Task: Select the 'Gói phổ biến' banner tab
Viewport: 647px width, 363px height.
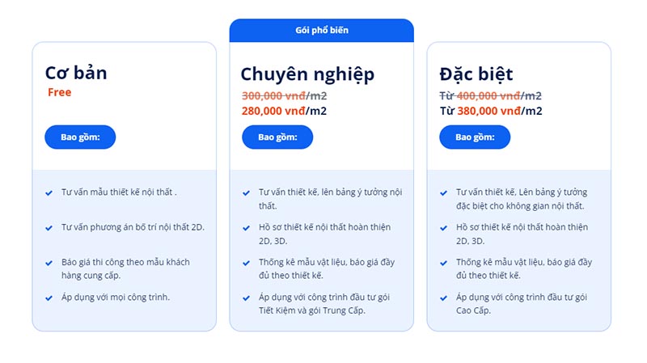Action: 321,31
